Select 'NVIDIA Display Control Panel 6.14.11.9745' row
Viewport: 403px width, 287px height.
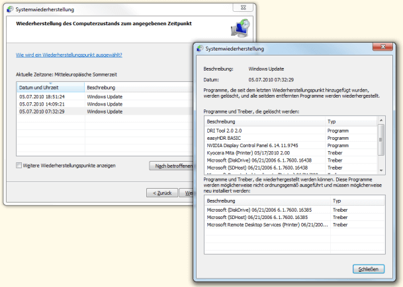291,146
